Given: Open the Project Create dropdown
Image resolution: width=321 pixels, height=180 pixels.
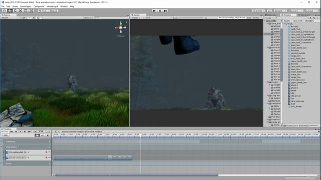Looking at the screenshot, I should [269, 18].
